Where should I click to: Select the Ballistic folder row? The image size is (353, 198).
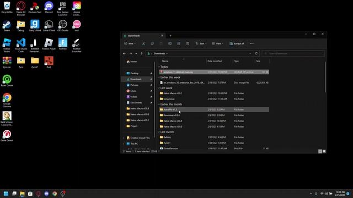pos(214,137)
